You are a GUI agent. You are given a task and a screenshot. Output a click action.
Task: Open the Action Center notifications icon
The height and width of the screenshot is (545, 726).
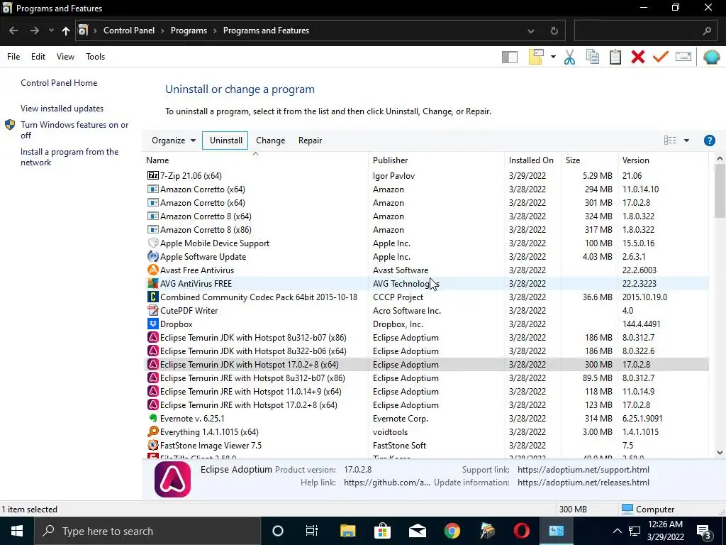tap(704, 531)
